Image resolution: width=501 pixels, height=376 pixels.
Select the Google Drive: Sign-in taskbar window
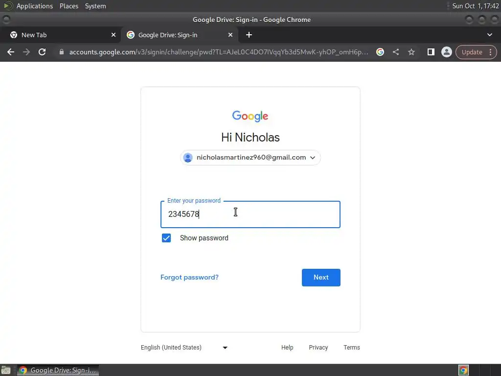click(58, 370)
